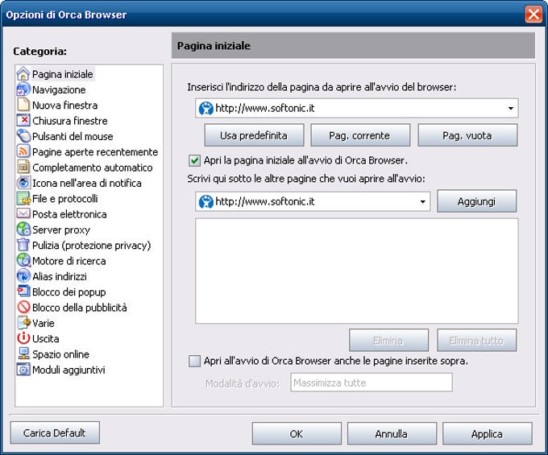Open File e protocolli settings
Screen dimensions: 548x455
point(65,199)
